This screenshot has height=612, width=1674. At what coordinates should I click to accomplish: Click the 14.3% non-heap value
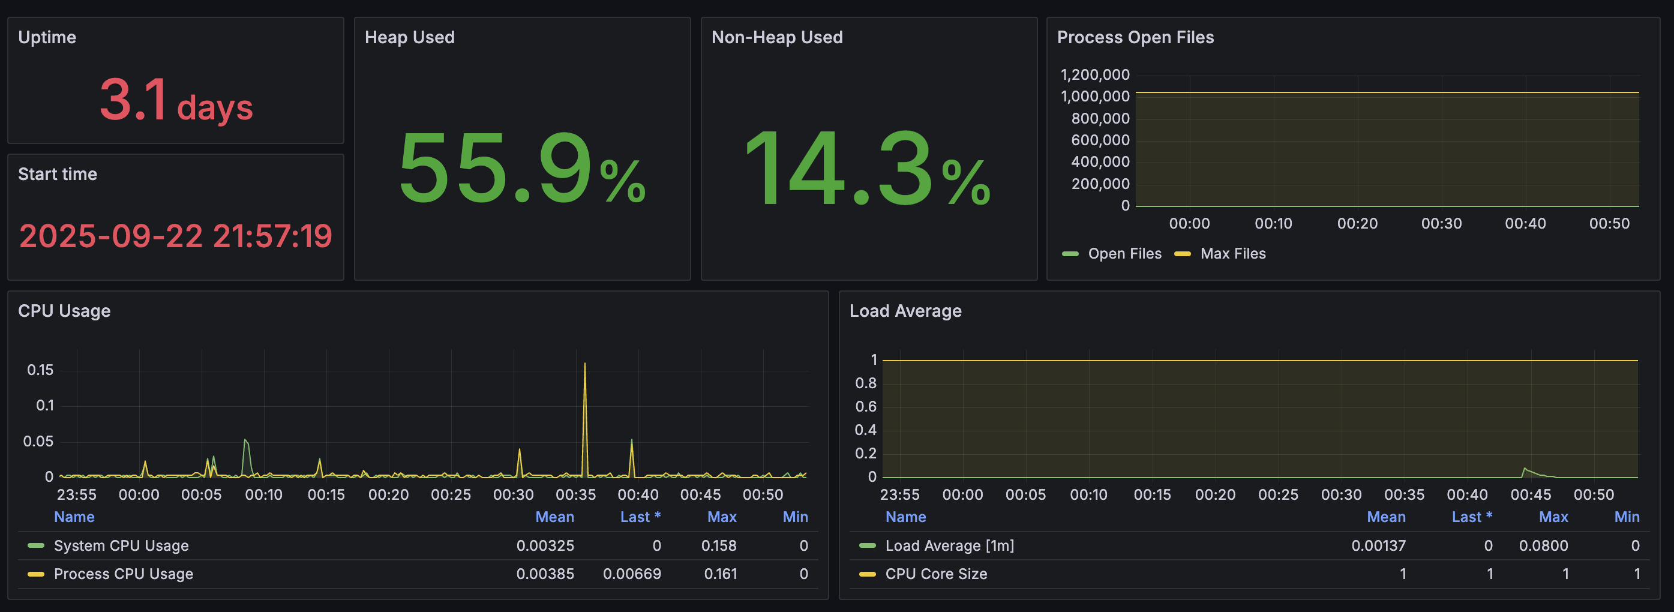click(x=868, y=167)
